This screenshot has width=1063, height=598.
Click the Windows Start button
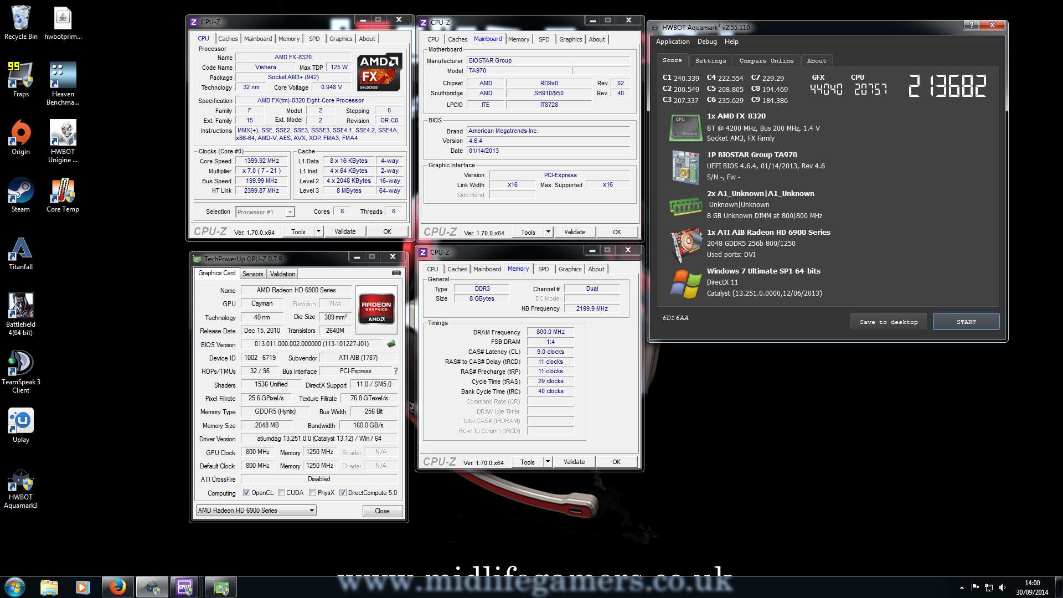[15, 587]
